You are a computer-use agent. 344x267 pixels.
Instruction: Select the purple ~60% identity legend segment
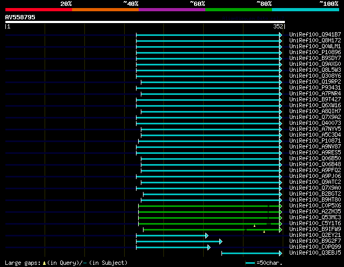click(x=172, y=10)
